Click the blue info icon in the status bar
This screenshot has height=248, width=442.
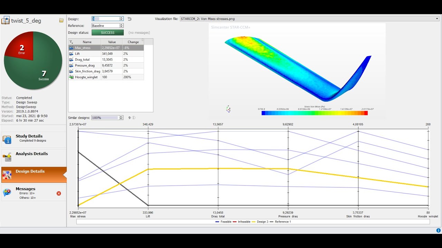pyautogui.click(x=438, y=230)
